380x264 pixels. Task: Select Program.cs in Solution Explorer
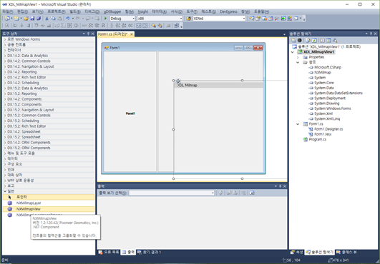tap(317, 139)
